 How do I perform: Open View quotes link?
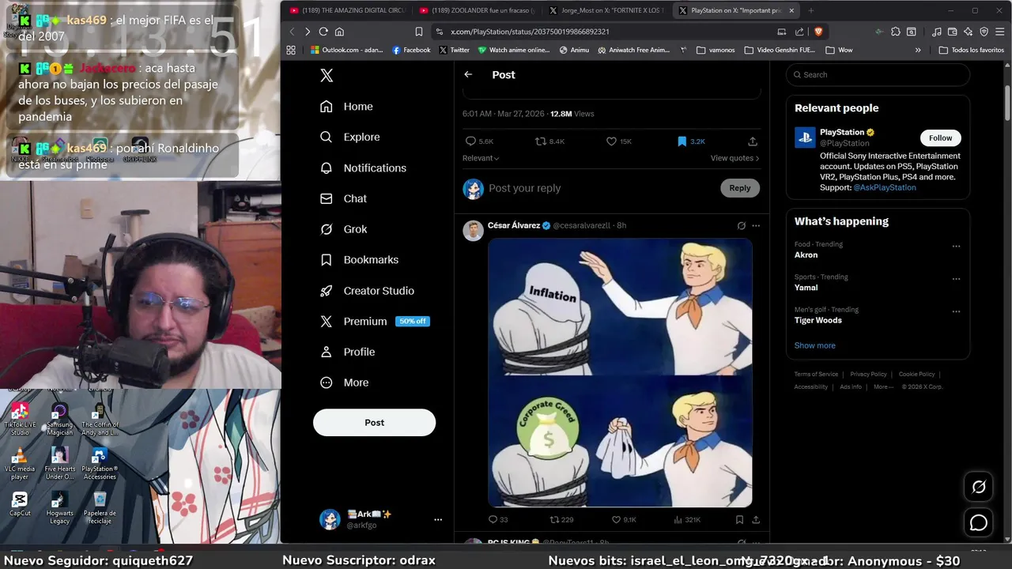(x=734, y=158)
